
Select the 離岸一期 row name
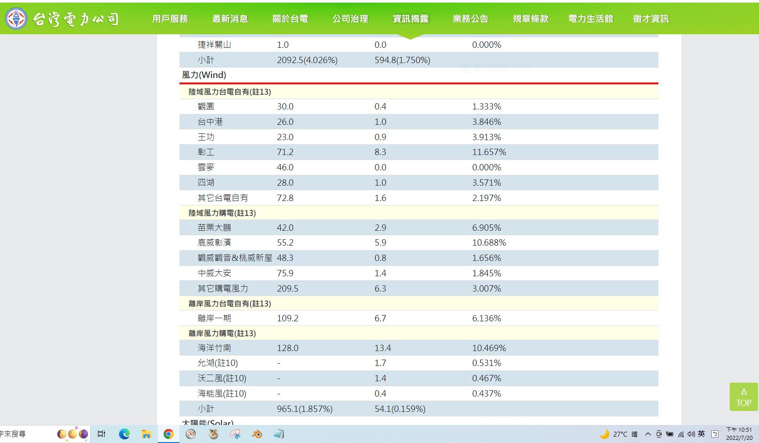point(214,318)
